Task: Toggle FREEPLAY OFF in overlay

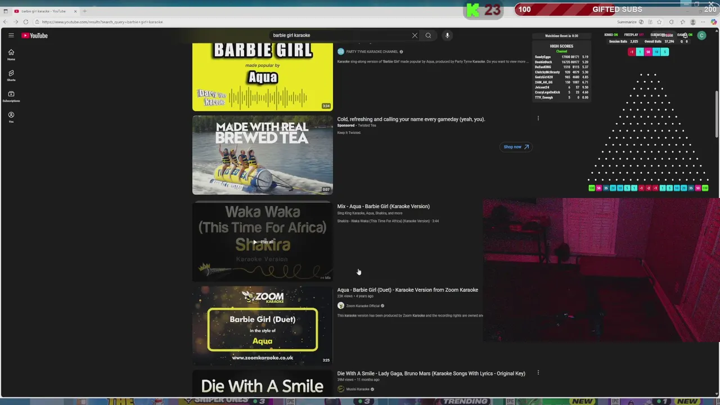Action: 633,35
